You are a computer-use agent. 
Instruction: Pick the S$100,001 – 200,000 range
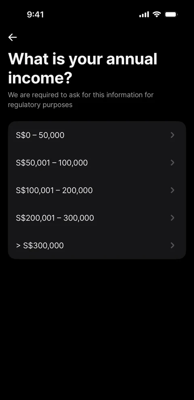[97, 190]
